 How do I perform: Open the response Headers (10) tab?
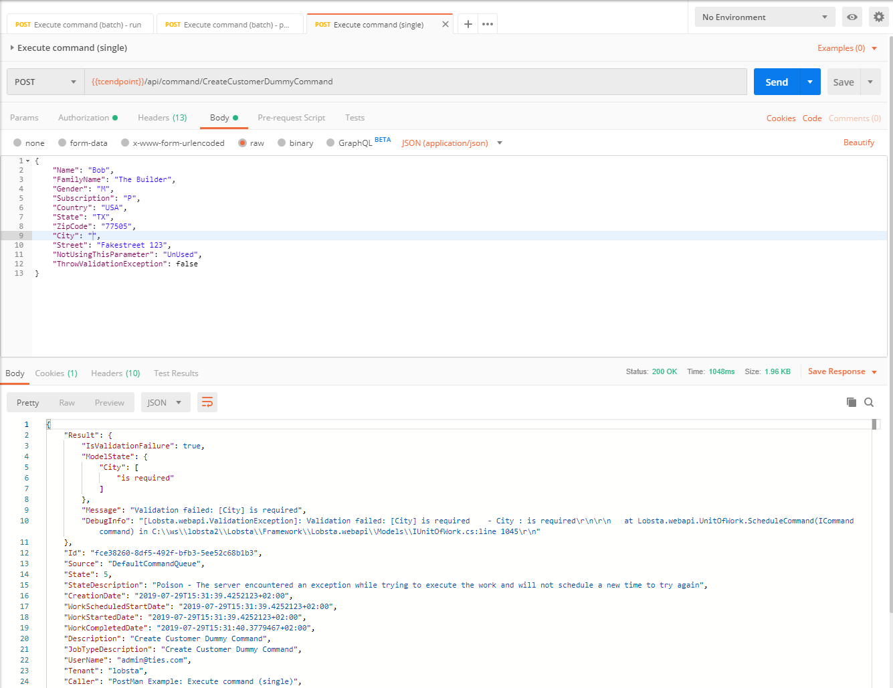tap(115, 373)
